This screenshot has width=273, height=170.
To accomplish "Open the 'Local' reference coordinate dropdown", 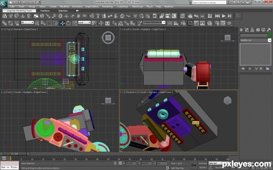I will [x=84, y=23].
